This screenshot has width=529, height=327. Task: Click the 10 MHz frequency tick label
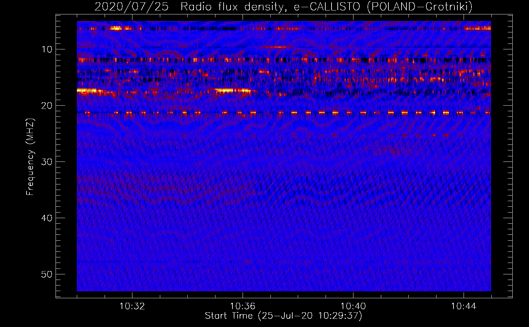tap(47, 49)
